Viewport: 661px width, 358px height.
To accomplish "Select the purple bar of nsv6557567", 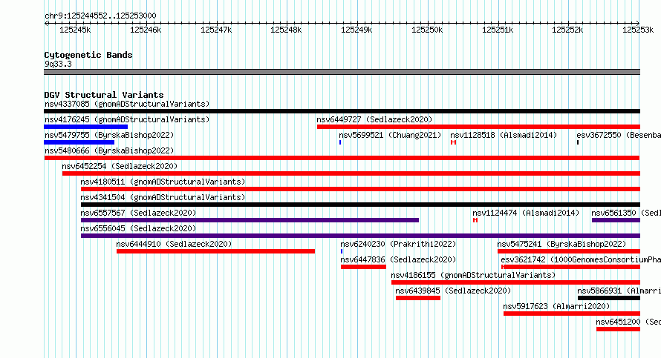I will (x=250, y=220).
